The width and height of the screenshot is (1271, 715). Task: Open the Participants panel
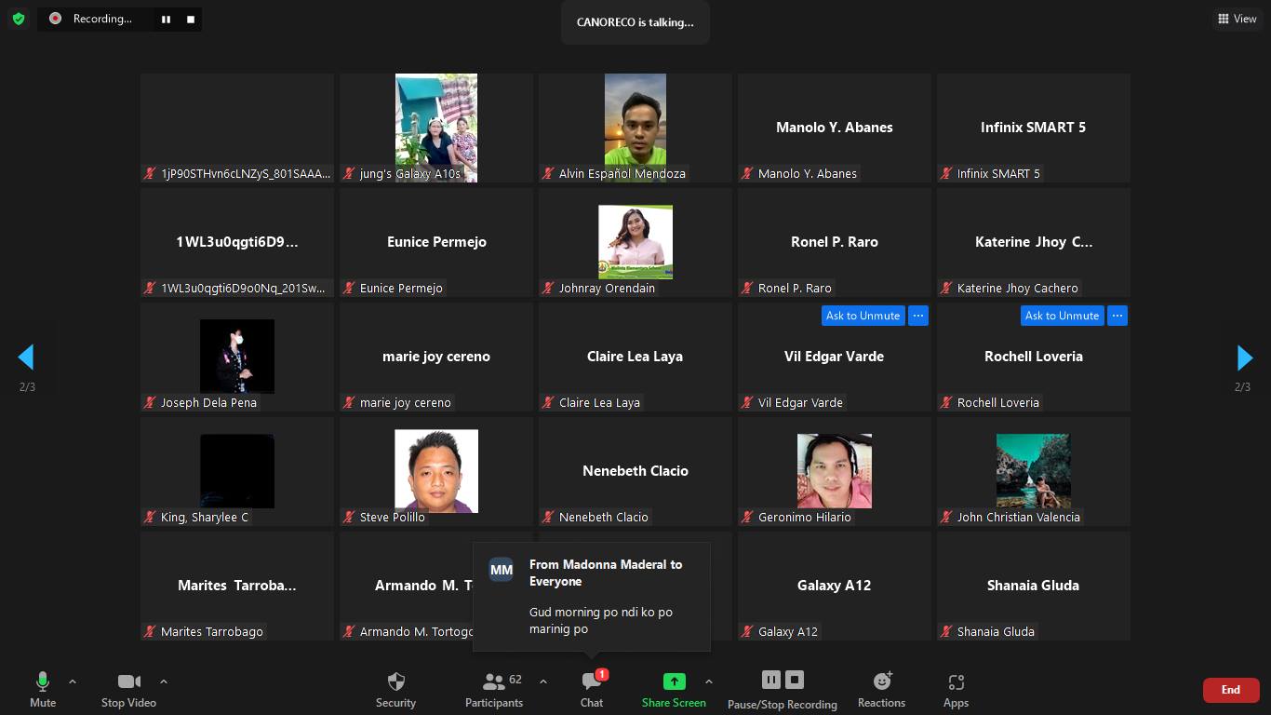coord(494,690)
